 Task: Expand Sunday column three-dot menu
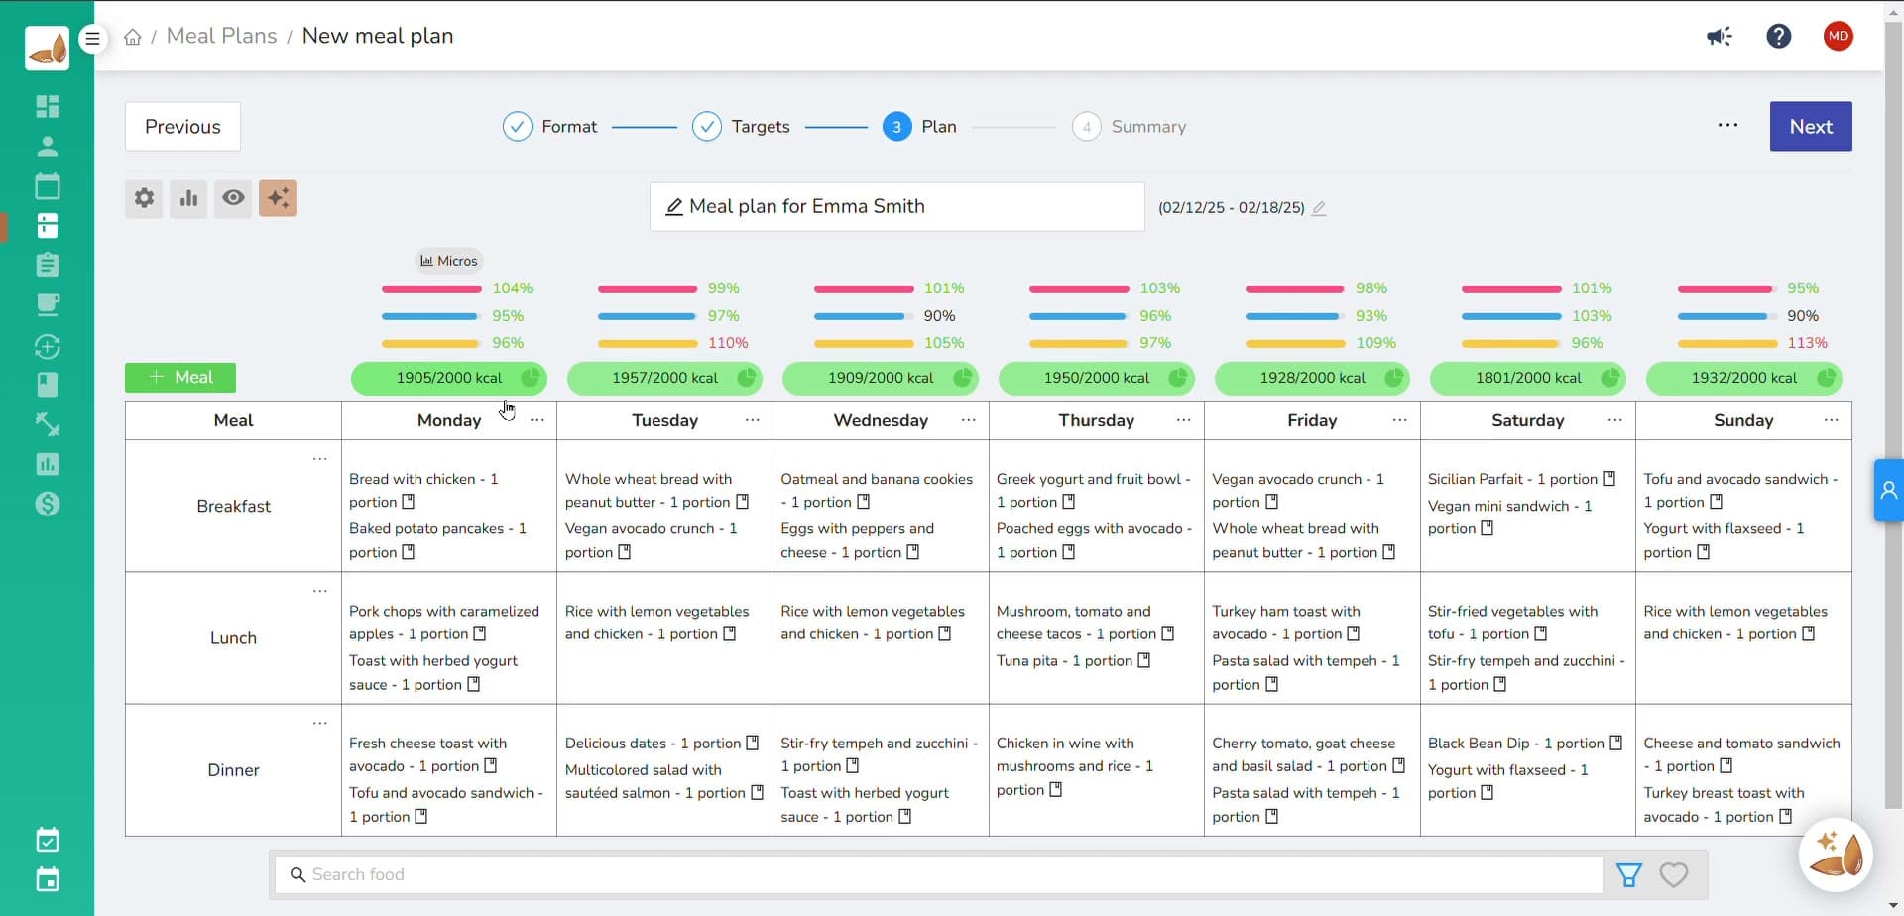pyautogui.click(x=1831, y=420)
